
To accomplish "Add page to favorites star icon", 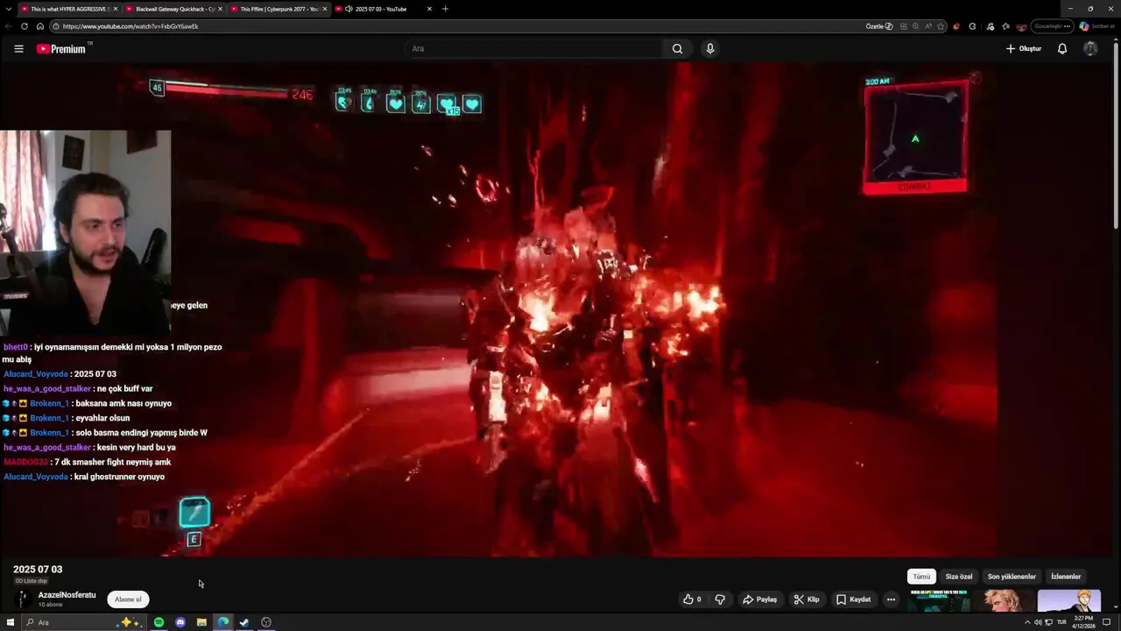I will (x=939, y=26).
